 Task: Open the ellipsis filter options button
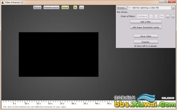pyautogui.click(x=168, y=16)
